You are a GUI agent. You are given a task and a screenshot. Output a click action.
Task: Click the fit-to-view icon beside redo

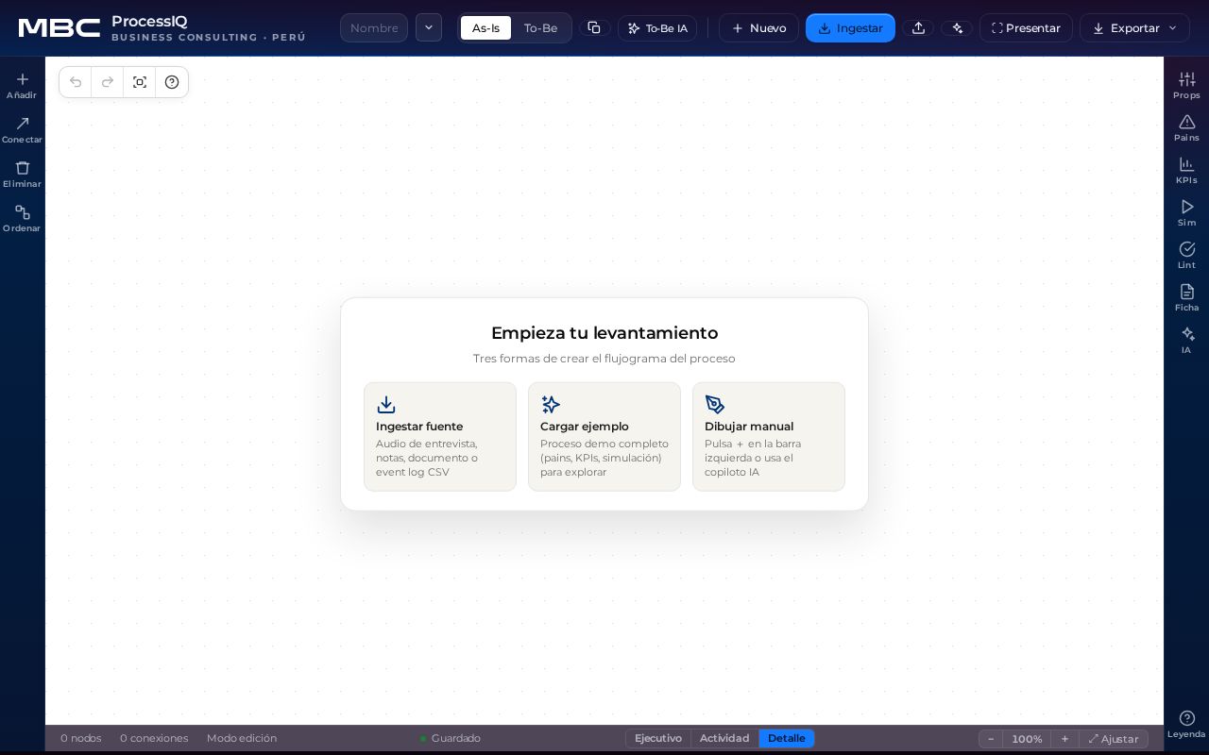(140, 82)
